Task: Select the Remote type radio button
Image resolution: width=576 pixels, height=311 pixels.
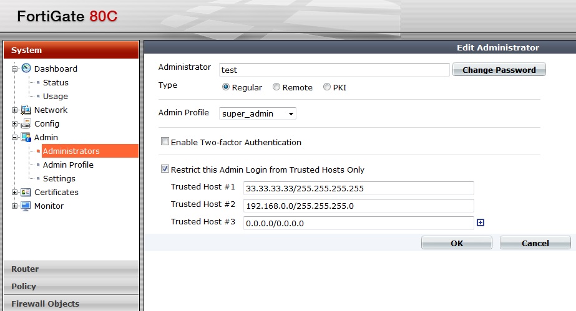Action: pyautogui.click(x=276, y=88)
